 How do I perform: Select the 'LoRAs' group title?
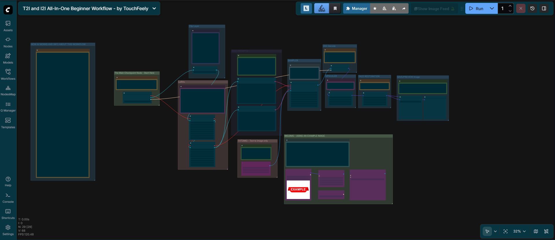(x=181, y=82)
